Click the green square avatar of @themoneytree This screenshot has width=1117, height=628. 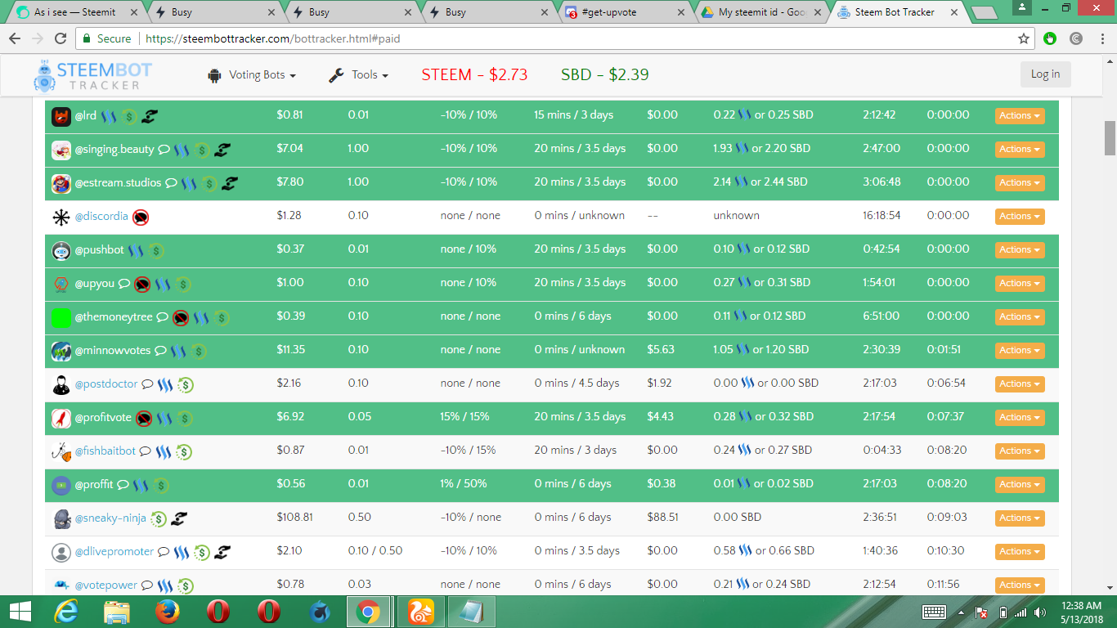pos(61,317)
